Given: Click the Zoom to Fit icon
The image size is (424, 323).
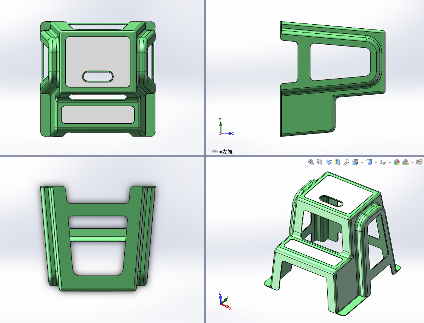Looking at the screenshot, I should [311, 162].
